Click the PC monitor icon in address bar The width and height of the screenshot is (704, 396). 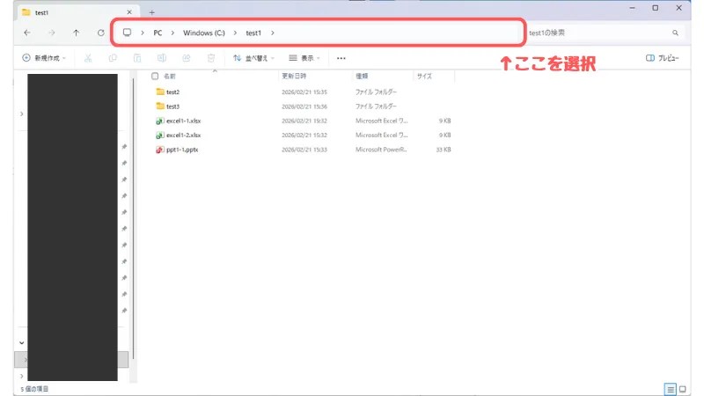[x=127, y=33]
